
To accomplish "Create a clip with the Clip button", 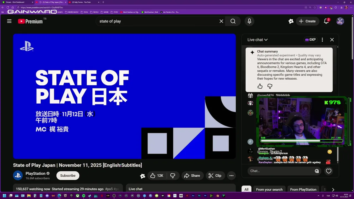I will tap(215, 176).
